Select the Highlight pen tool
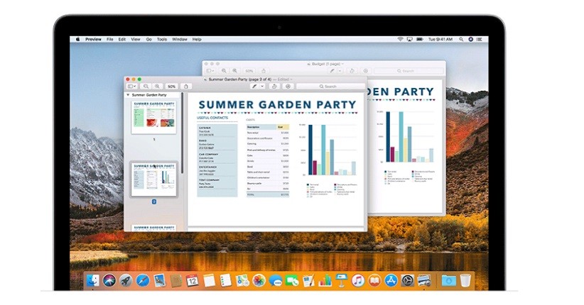The width and height of the screenshot is (584, 305). point(254,87)
